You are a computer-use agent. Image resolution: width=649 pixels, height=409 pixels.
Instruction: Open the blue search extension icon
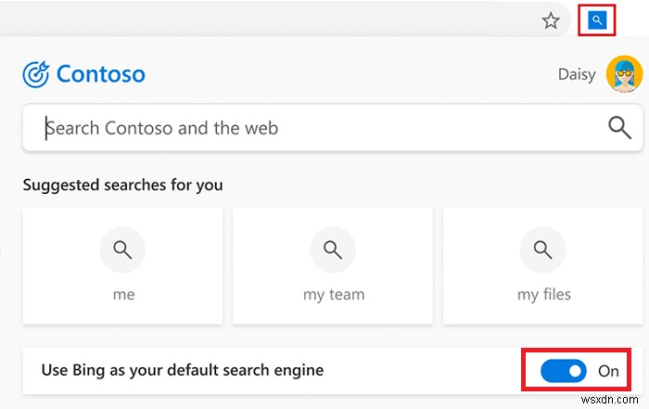coord(597,19)
